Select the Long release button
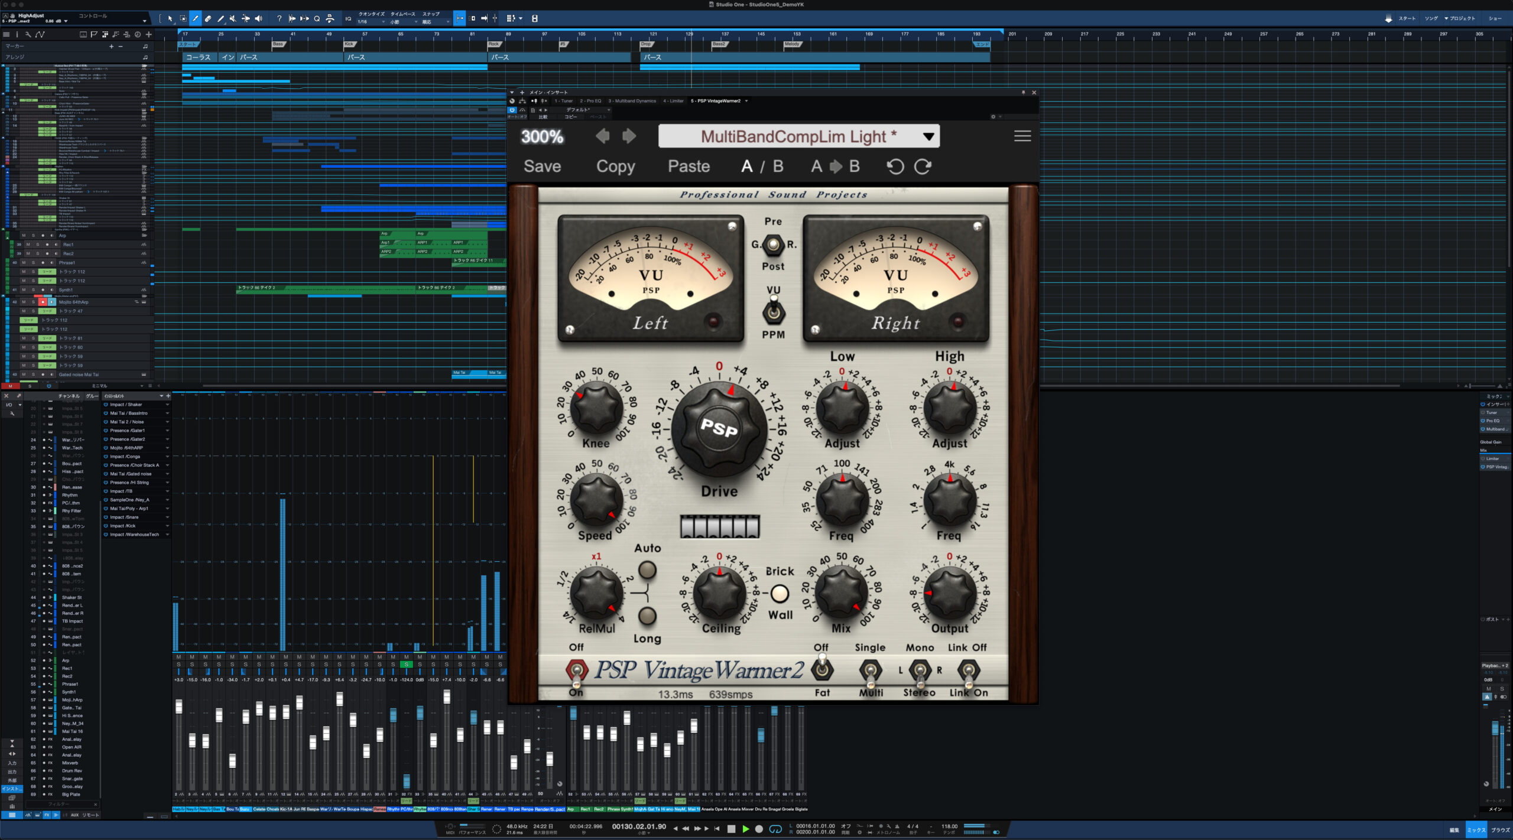This screenshot has height=840, width=1513. (x=647, y=616)
